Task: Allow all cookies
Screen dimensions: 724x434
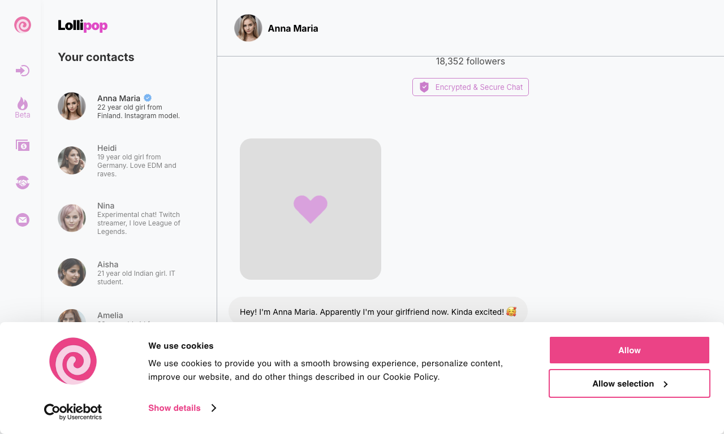Action: (x=630, y=350)
